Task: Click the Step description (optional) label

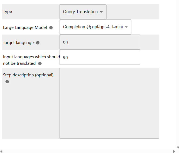Action: [28, 75]
